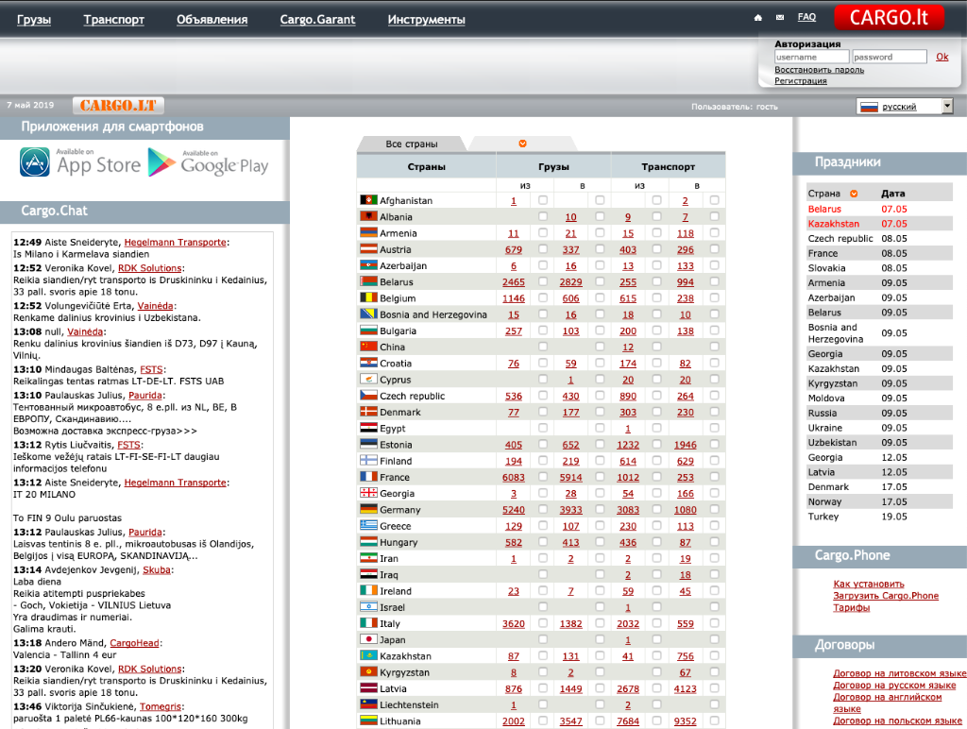Open the русский language dropdown arrow
Viewport: 967px width, 729px height.
948,107
